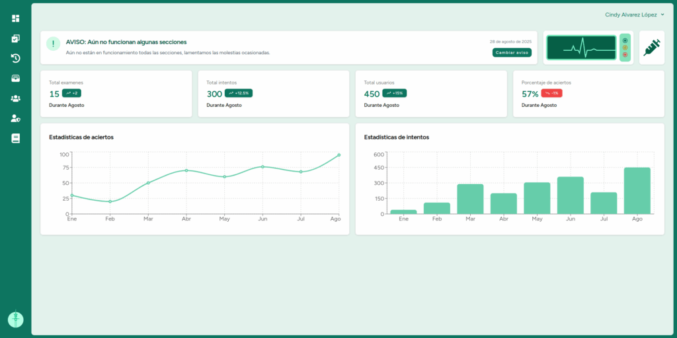Screen dimensions: 677x338
Task: Select the green indicator light on monitor
Action: click(625, 40)
